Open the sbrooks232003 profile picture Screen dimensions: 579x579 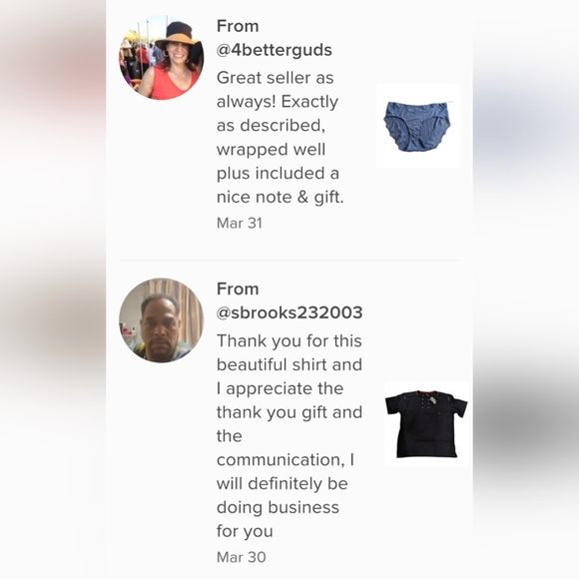tap(162, 320)
